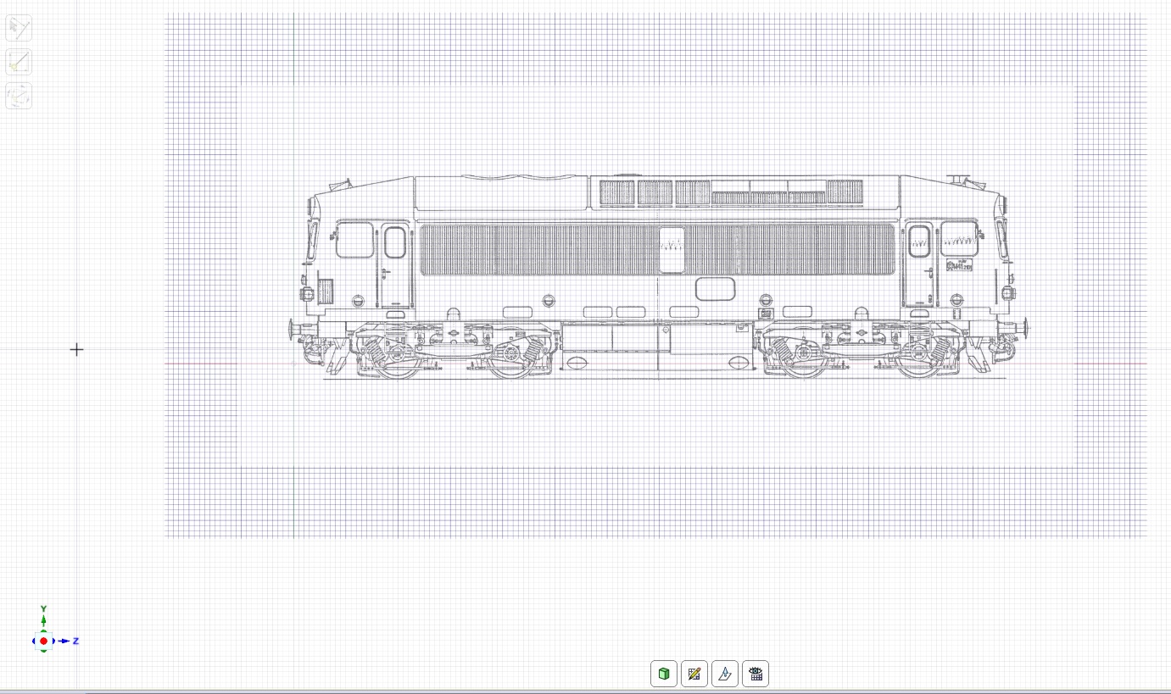1171x694 pixels.
Task: Click the locomotive blueprint reference image
Action: (x=658, y=275)
